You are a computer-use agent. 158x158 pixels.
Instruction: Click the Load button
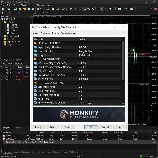click(x=52, y=127)
